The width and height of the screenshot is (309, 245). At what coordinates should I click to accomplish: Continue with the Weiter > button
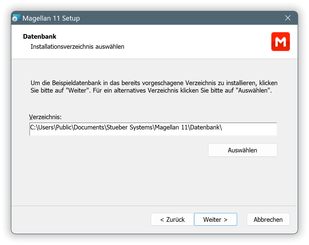[216, 219]
